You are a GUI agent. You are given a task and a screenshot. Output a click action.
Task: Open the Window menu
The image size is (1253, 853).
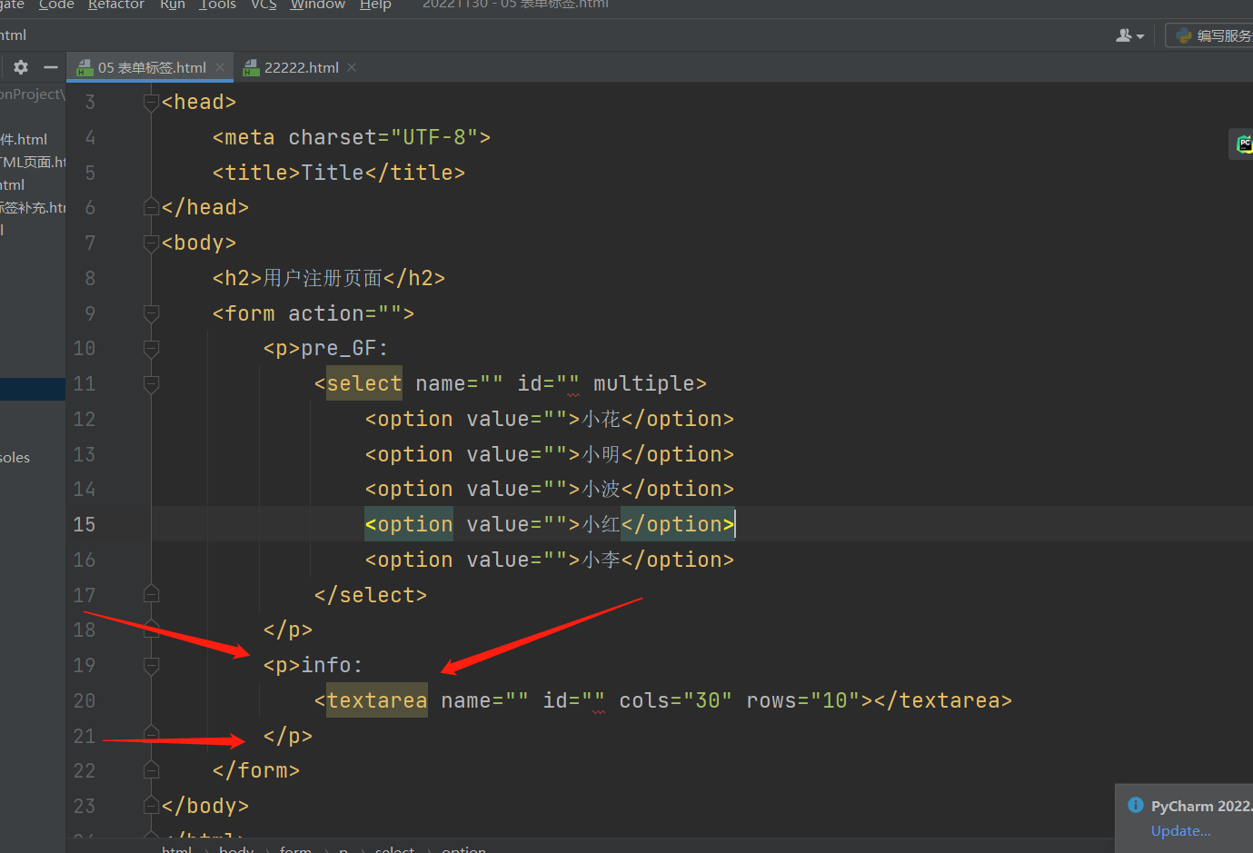tap(318, 5)
